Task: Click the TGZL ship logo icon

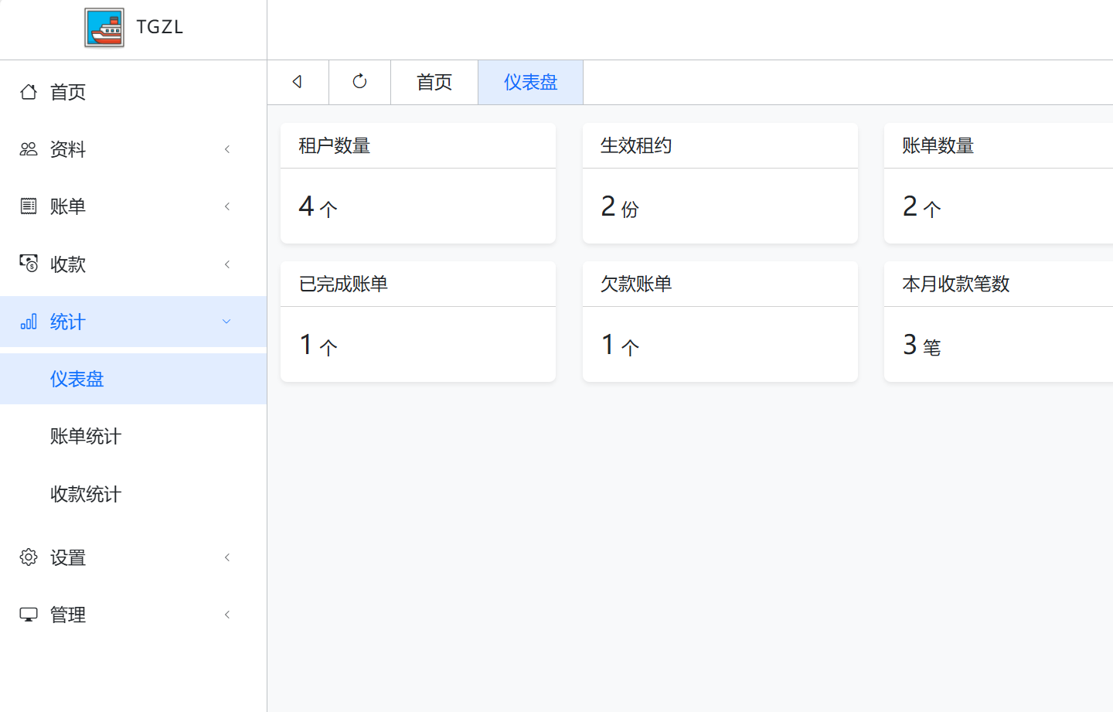Action: [x=104, y=28]
